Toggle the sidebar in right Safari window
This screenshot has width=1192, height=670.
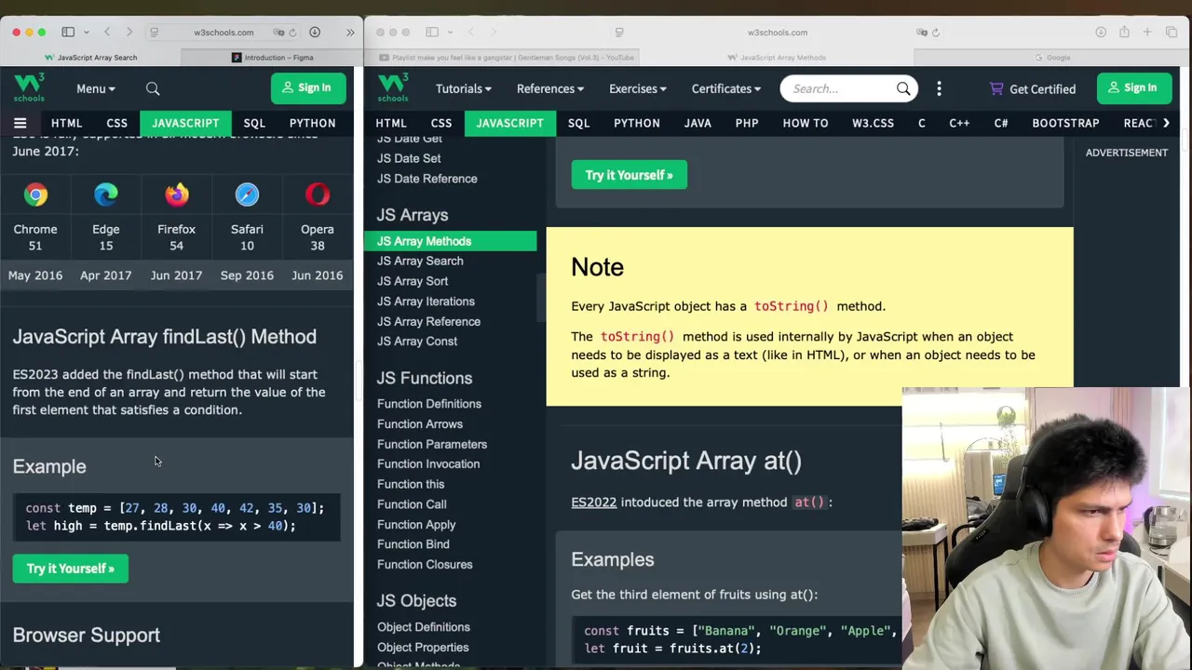point(432,32)
